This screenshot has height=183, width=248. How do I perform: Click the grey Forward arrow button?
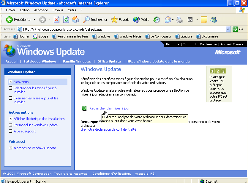(x=42, y=20)
